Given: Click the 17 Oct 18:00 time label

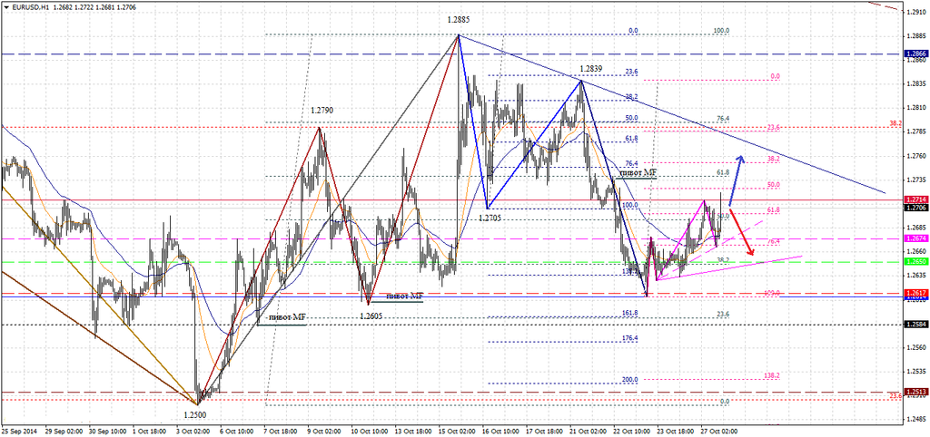Looking at the screenshot, I should click(x=545, y=431).
